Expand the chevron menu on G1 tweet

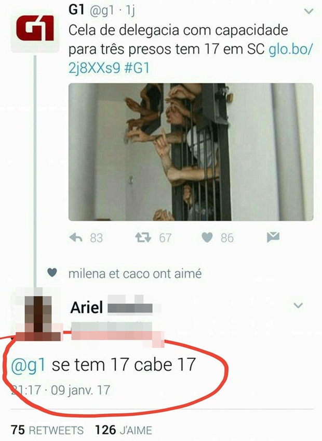point(308,11)
